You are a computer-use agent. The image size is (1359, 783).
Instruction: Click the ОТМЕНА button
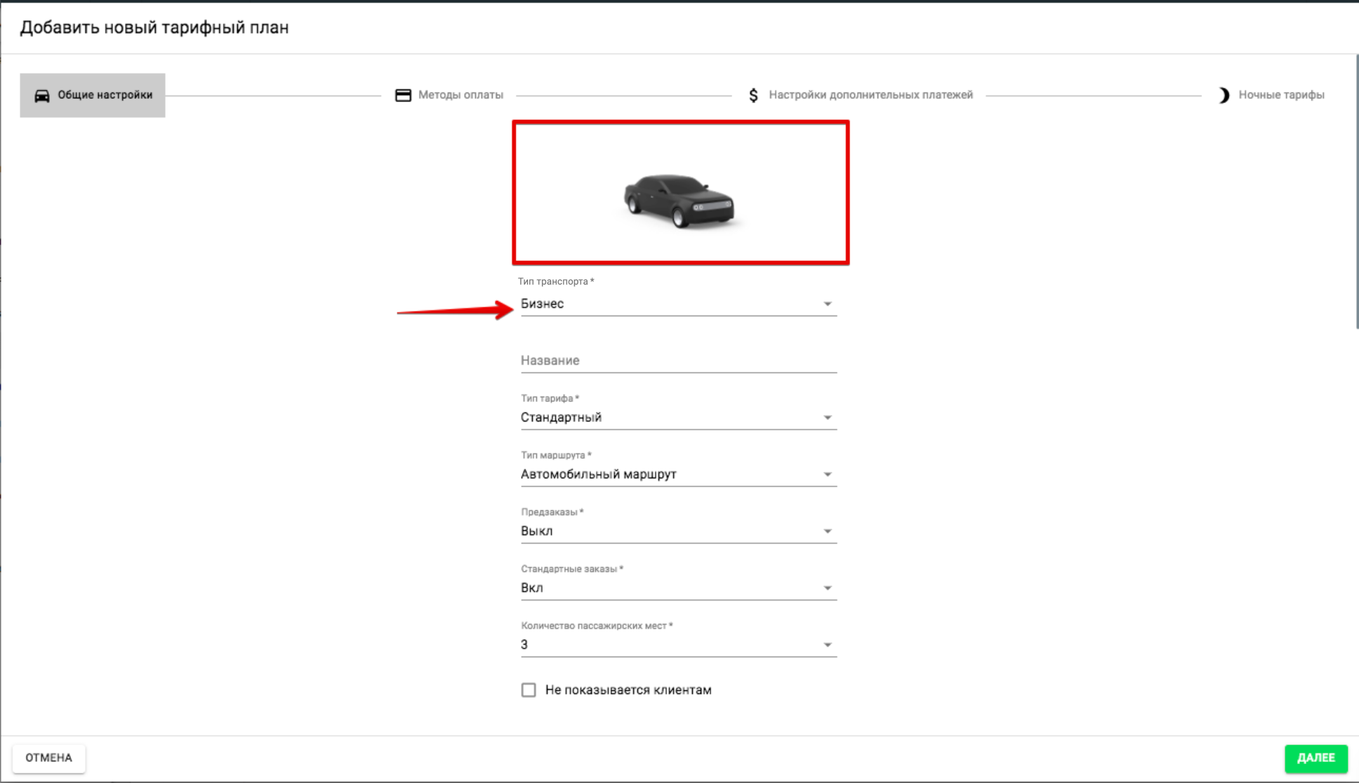(x=48, y=758)
